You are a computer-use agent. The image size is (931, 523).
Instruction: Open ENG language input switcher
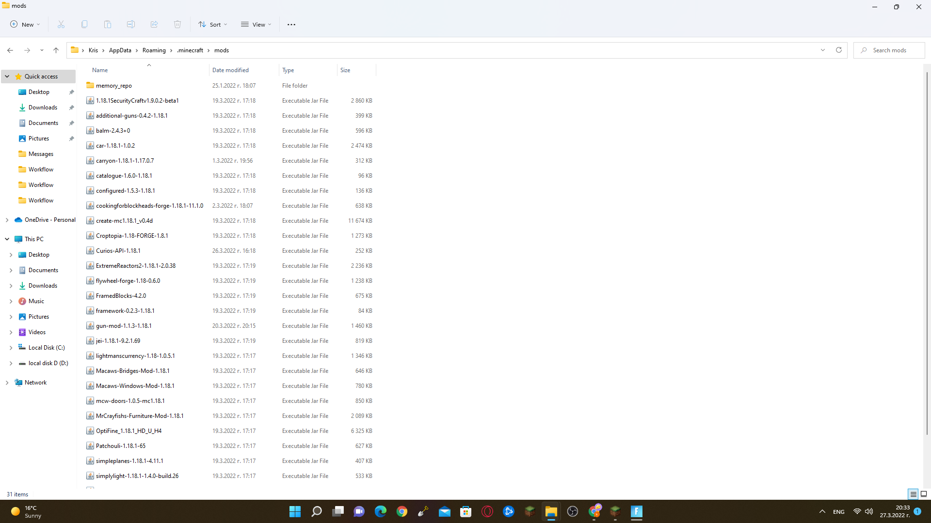click(x=839, y=512)
